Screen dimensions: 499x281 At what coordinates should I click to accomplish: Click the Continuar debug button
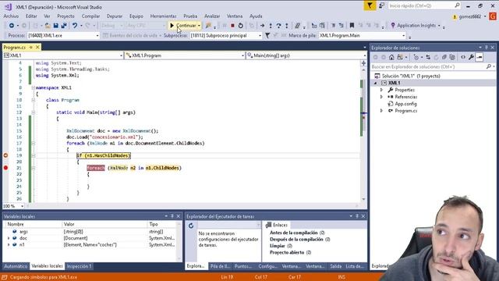183,26
